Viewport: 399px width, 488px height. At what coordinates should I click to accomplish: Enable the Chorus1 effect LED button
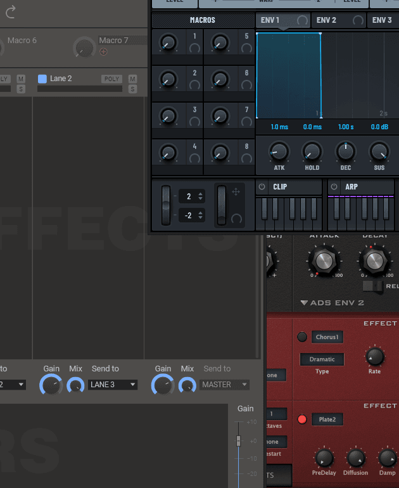click(302, 337)
